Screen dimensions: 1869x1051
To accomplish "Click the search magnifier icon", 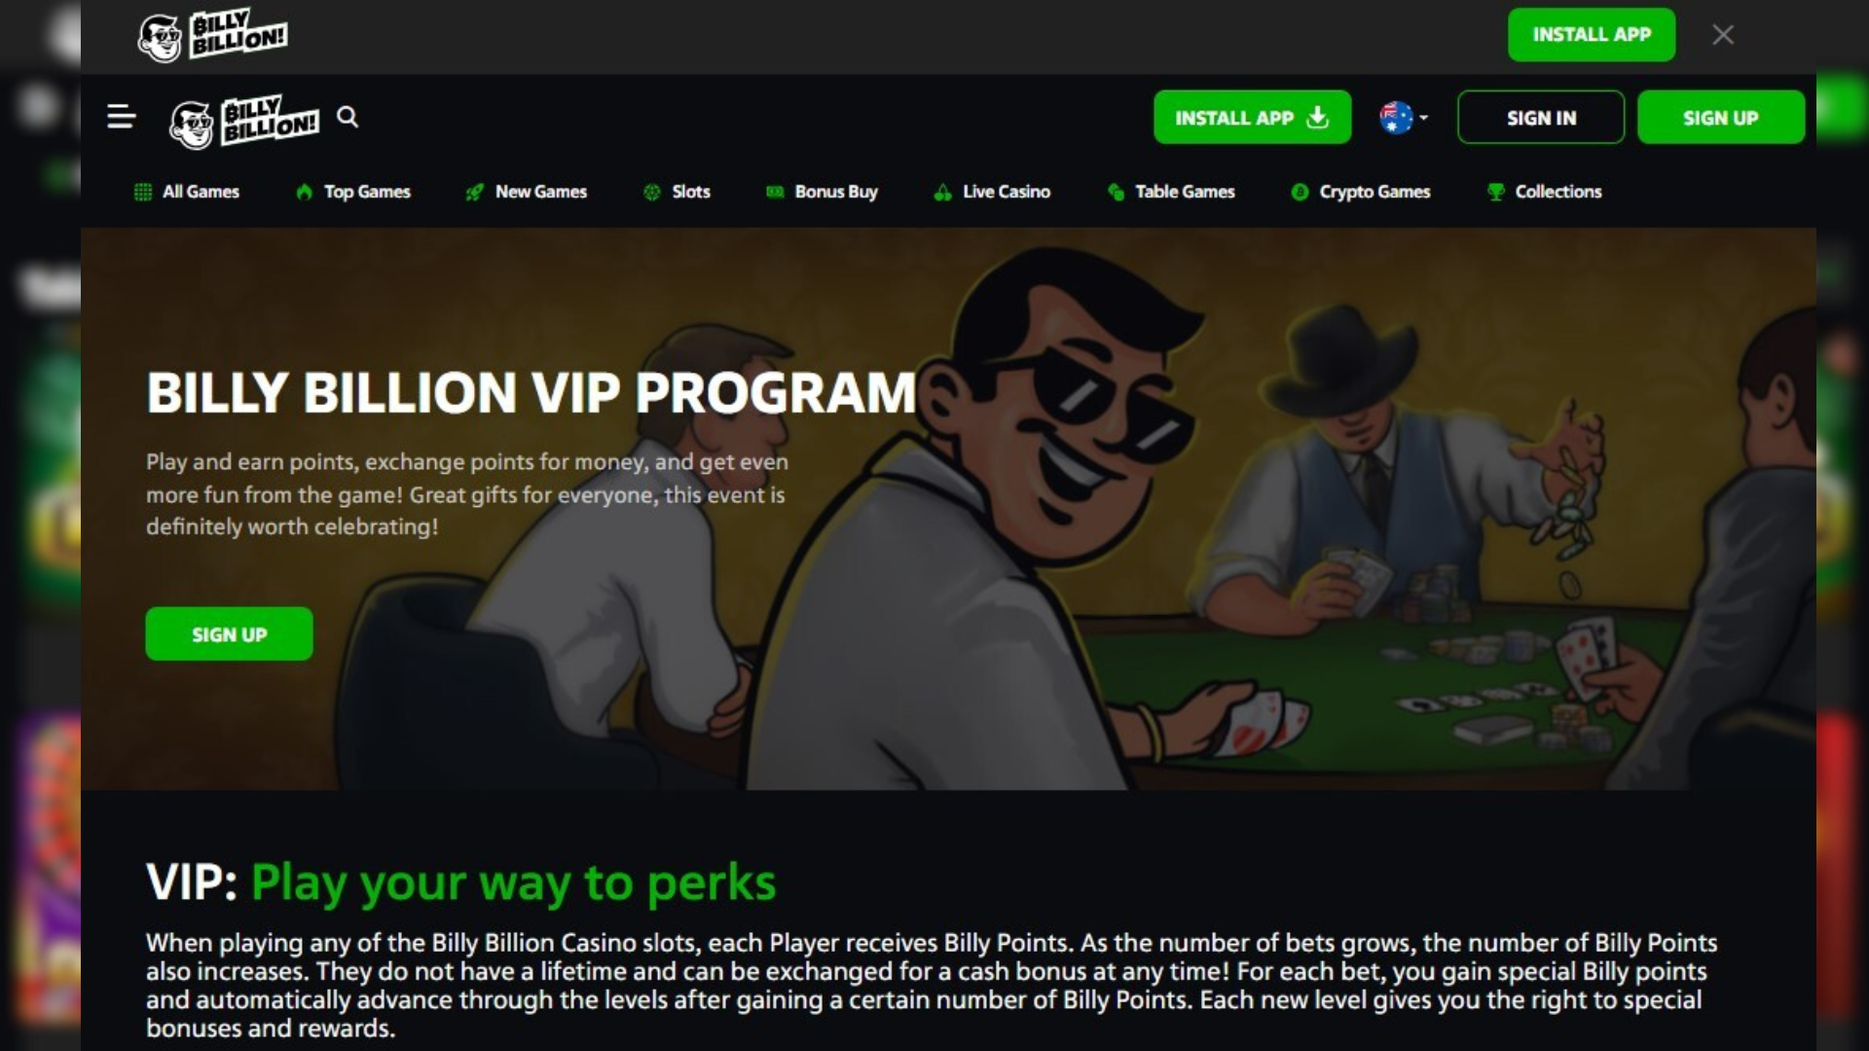I will coord(348,118).
